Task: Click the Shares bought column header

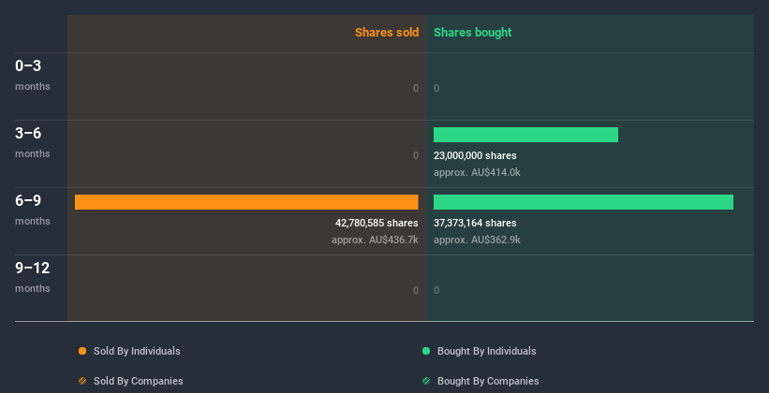Action: click(472, 33)
